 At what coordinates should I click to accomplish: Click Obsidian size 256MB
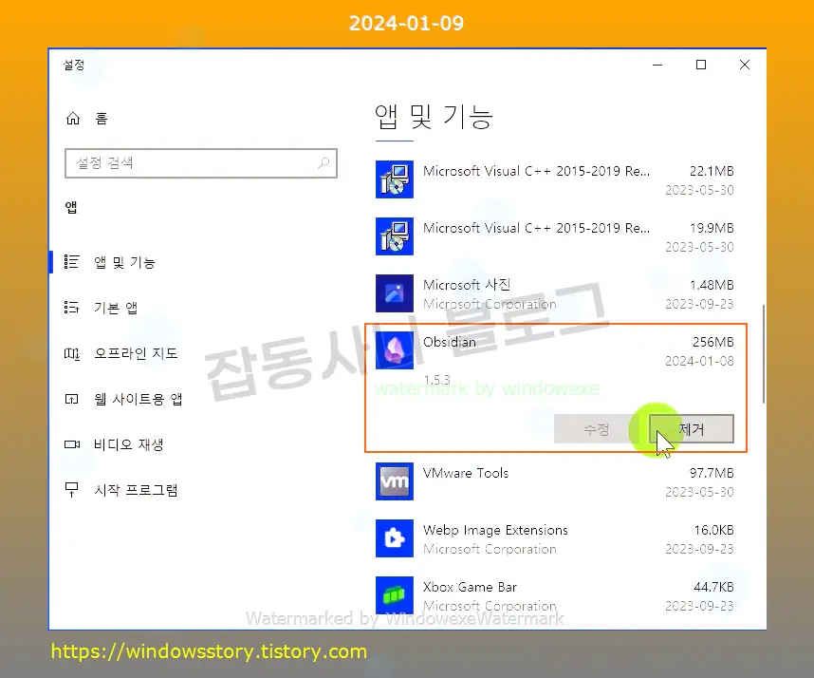(x=713, y=342)
